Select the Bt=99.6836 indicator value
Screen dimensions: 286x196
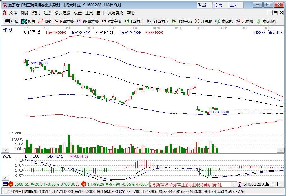coord(154,33)
